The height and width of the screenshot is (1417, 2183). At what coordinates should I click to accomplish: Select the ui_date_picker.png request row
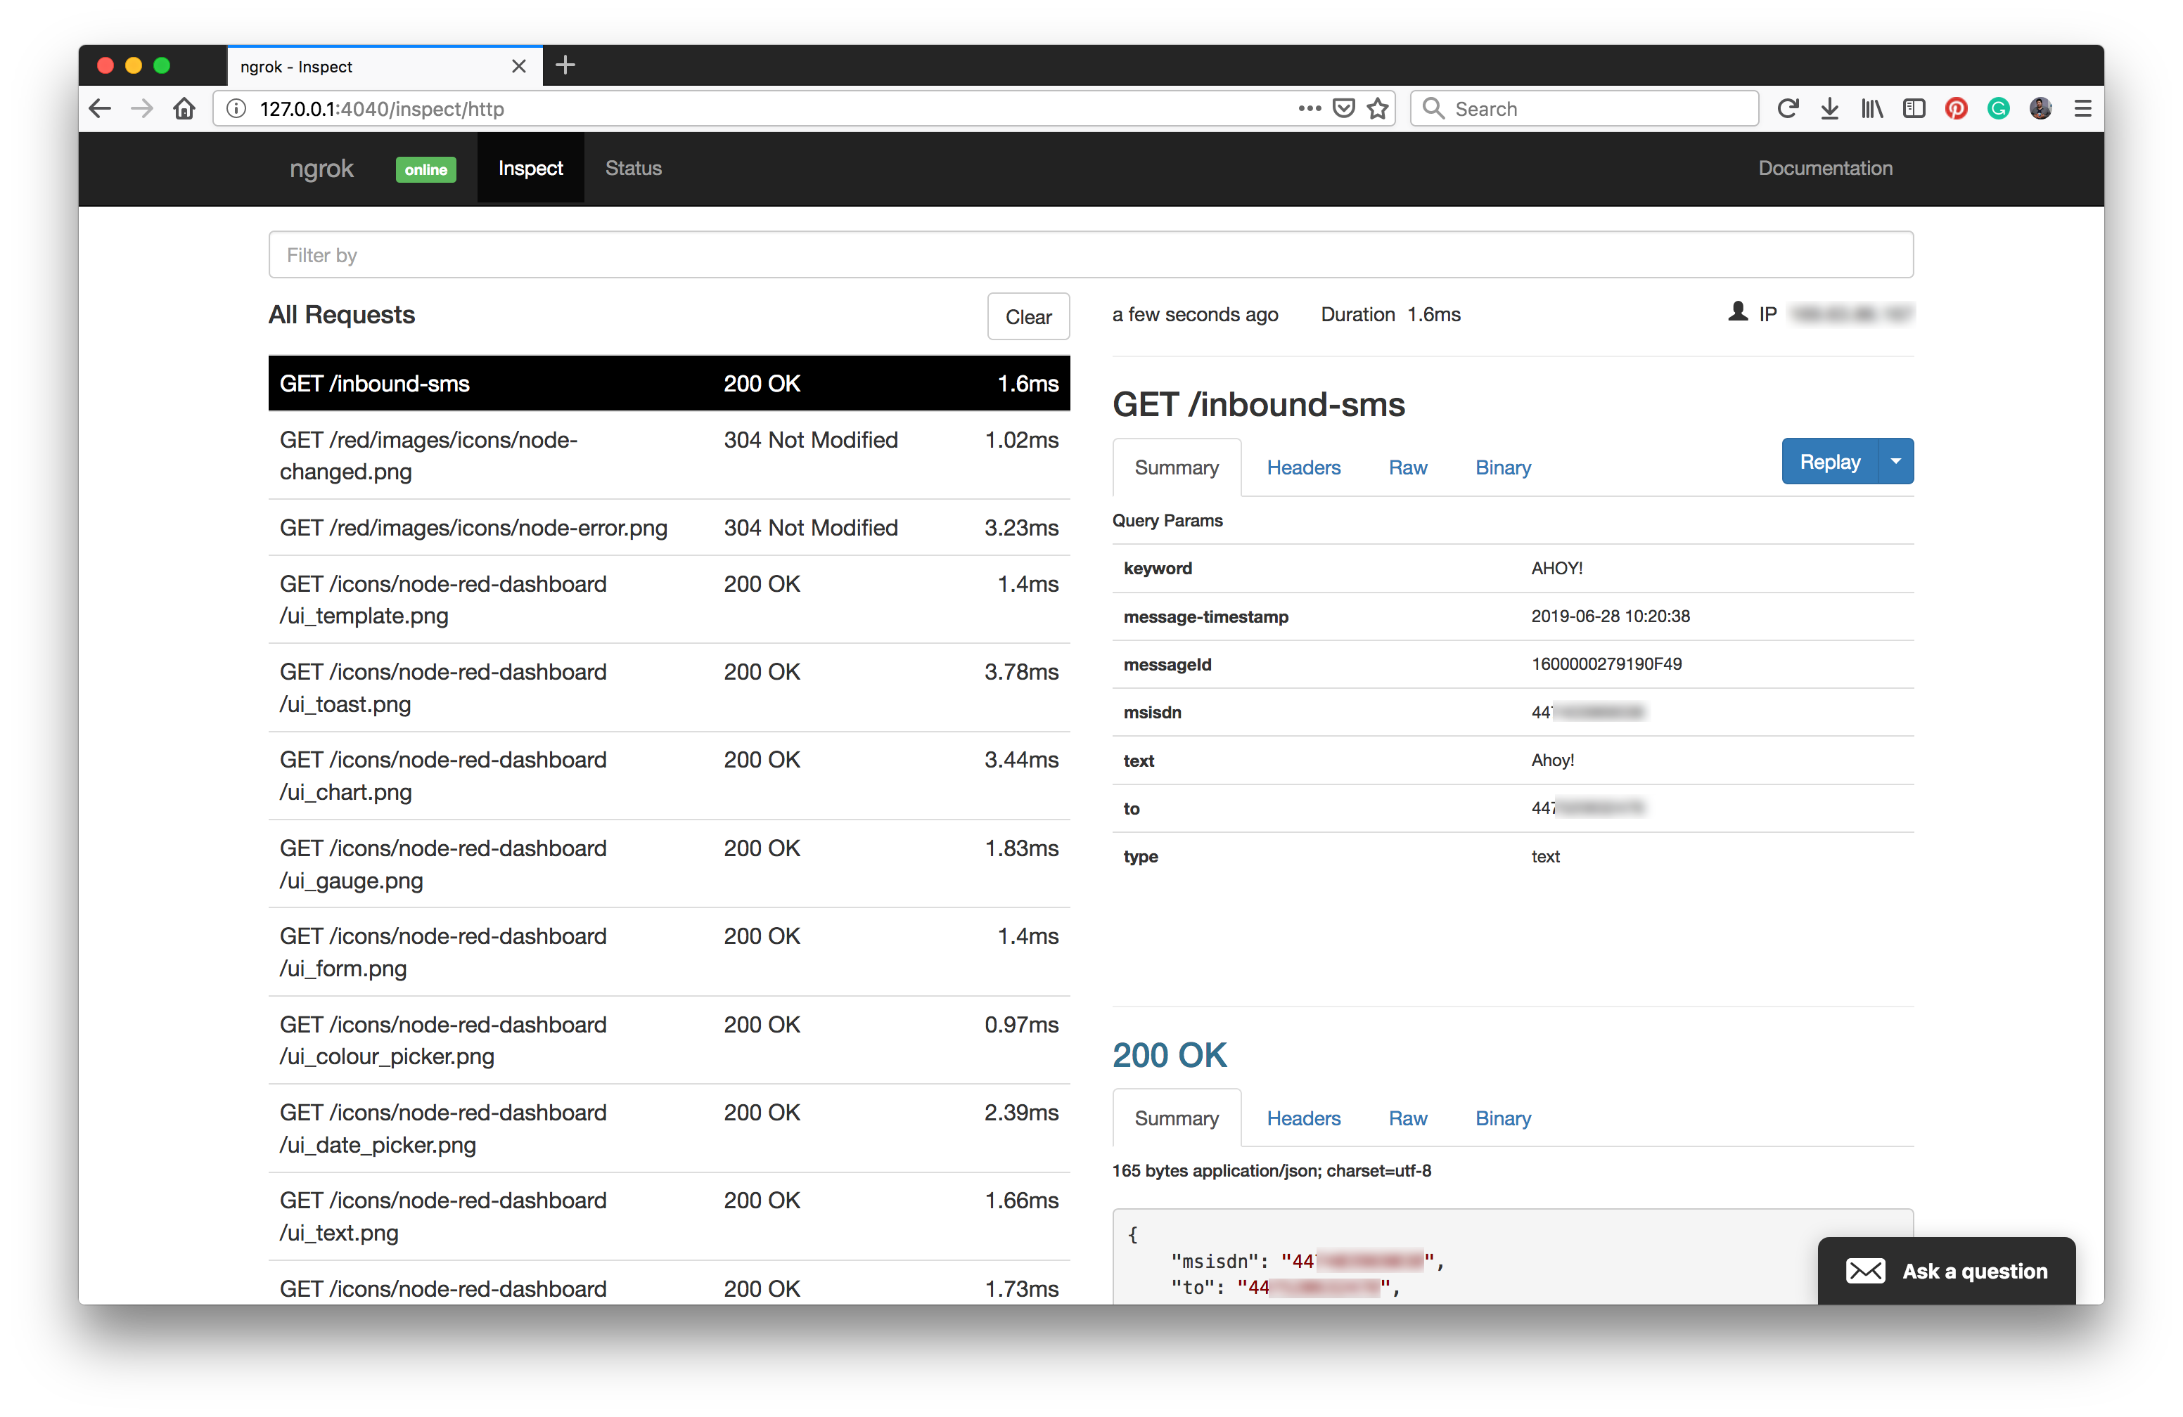tap(669, 1128)
